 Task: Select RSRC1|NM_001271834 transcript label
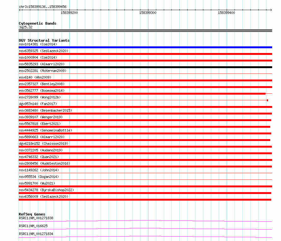coord(36,234)
